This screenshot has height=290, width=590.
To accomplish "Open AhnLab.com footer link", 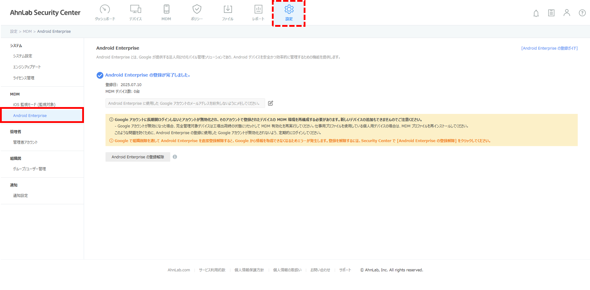I will (x=179, y=270).
